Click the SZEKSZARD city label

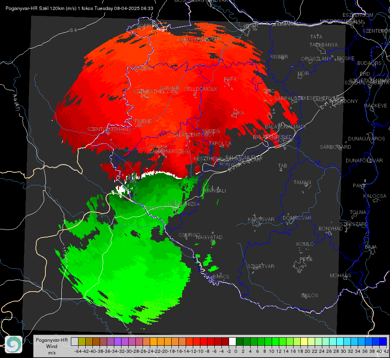coord(354,224)
